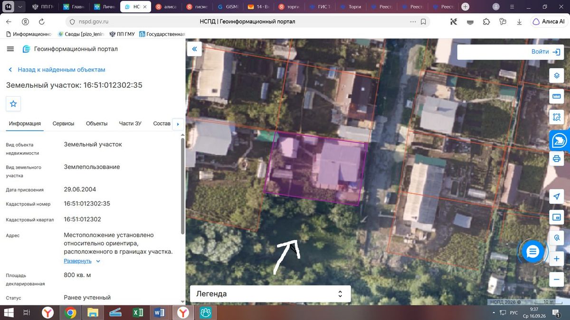Open the tab count 14 button

click(x=9, y=7)
